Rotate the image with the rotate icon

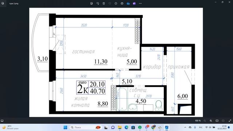click(98, 3)
